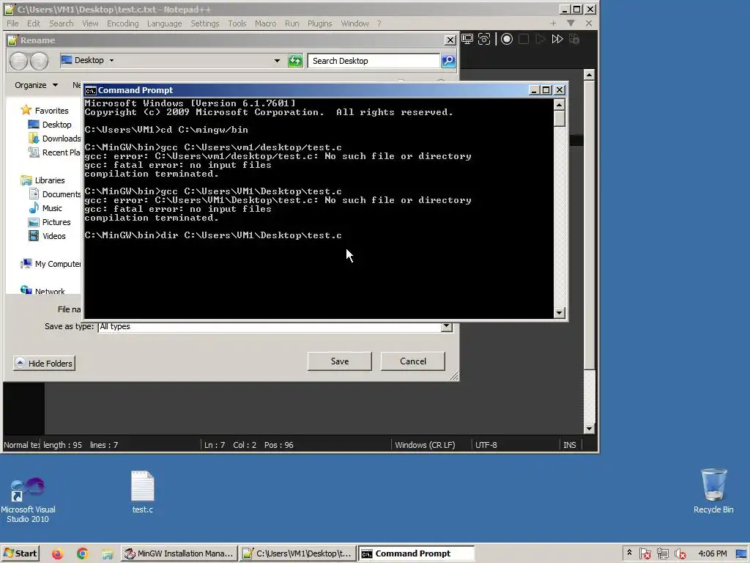Click the search magnifier icon in Rename dialog
This screenshot has width=750, height=563.
tap(448, 61)
